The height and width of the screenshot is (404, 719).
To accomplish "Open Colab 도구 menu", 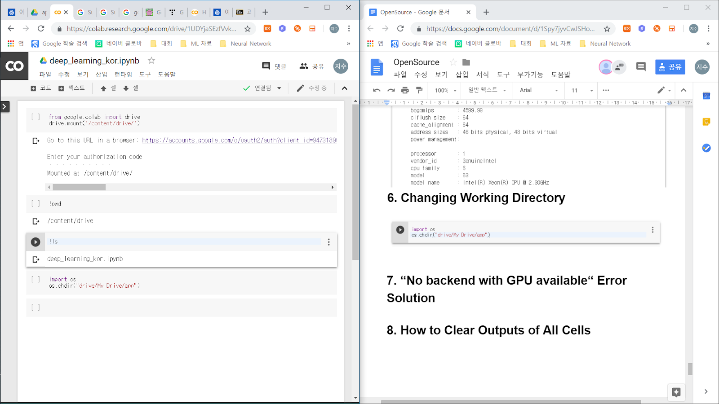I will tap(145, 74).
